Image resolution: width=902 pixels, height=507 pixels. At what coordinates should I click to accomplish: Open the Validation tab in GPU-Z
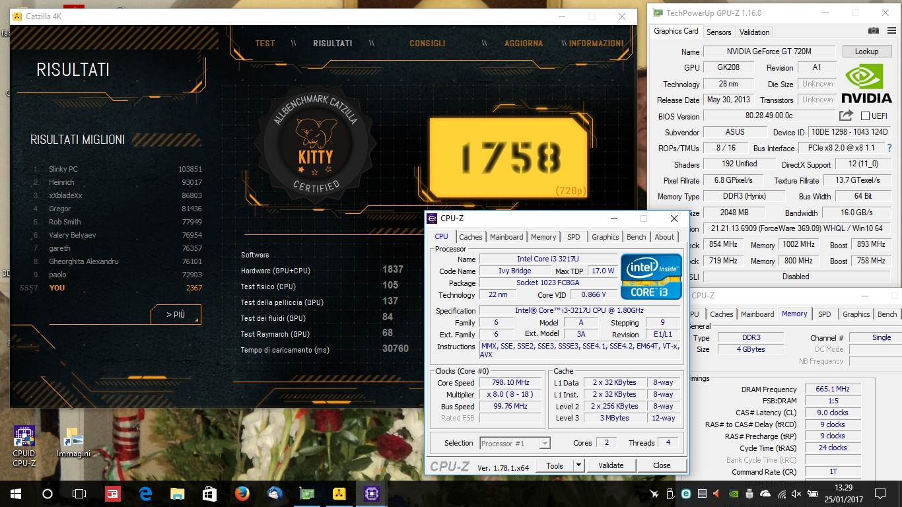(x=754, y=32)
